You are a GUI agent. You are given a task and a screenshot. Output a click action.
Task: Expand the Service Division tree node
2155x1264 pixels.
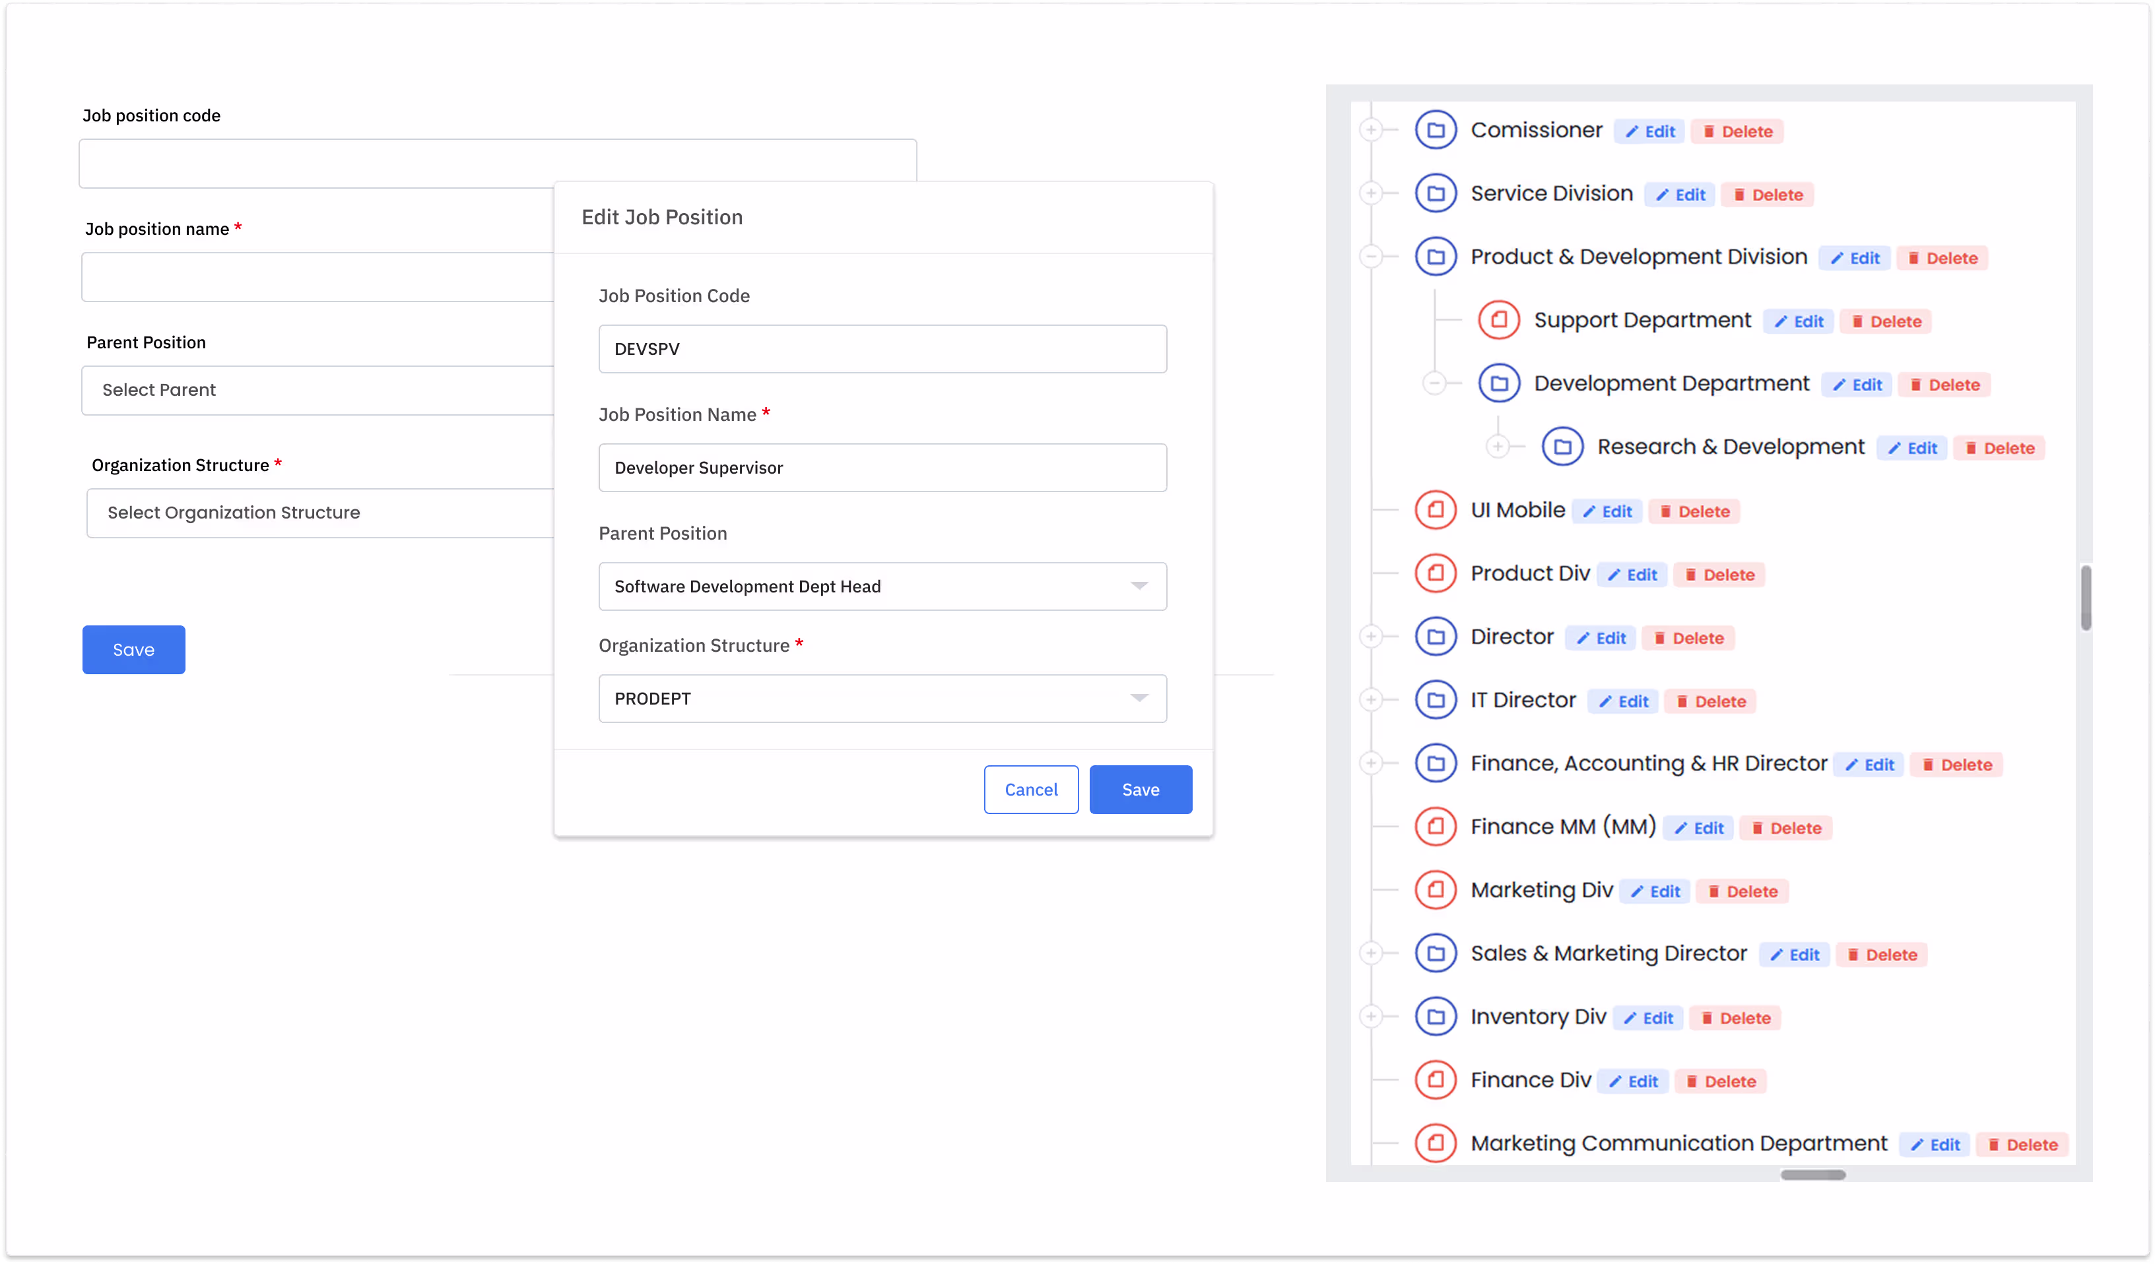[x=1371, y=193]
